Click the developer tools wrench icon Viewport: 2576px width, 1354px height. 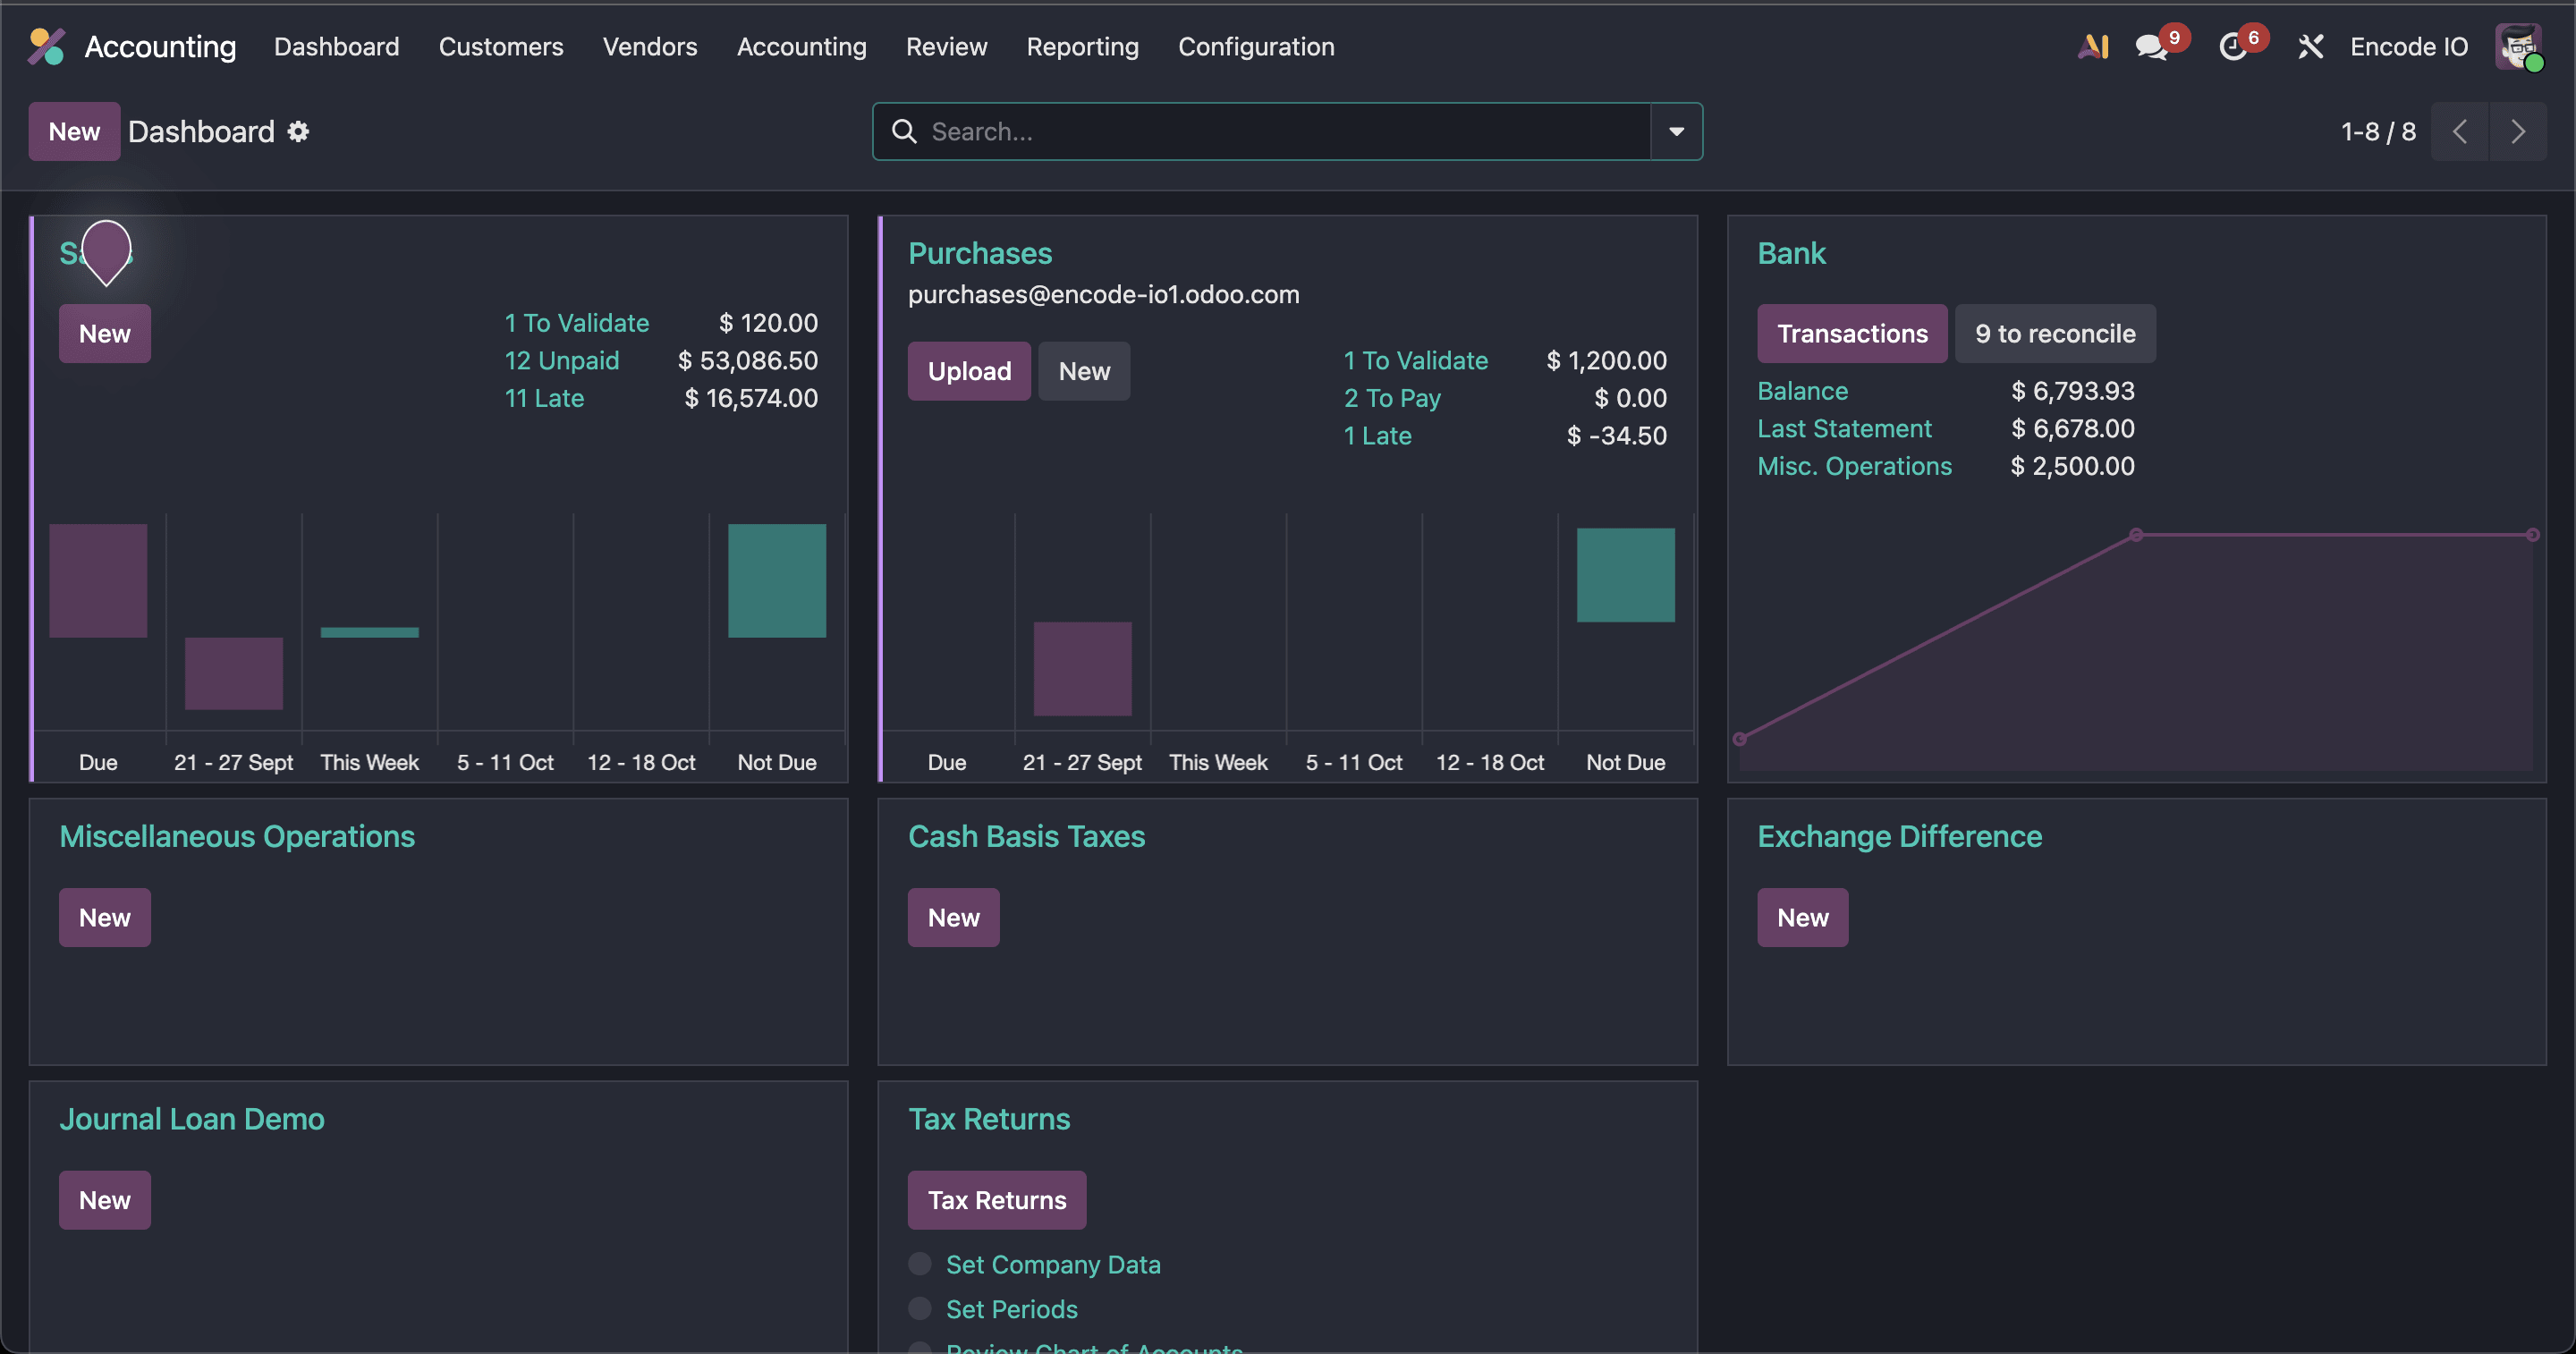(2310, 47)
